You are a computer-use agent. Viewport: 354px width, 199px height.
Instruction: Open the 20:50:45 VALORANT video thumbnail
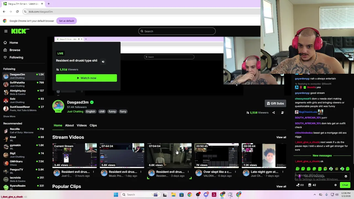tap(217, 156)
